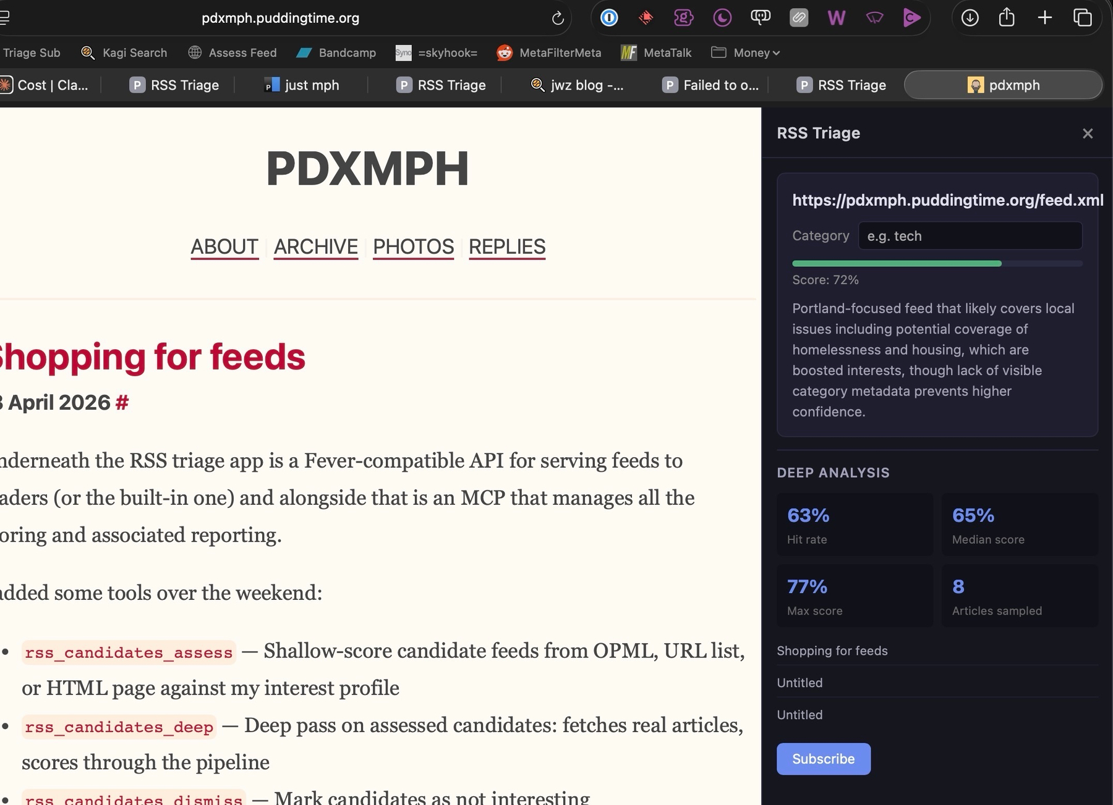Open a new tab with the plus icon
Image resolution: width=1113 pixels, height=805 pixels.
[x=1044, y=18]
